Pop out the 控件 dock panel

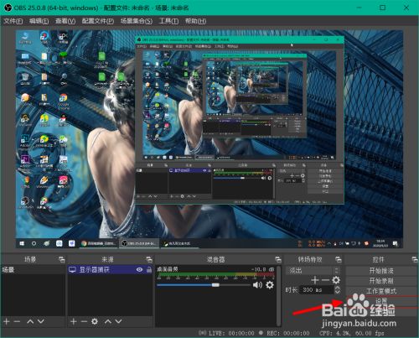coord(415,260)
